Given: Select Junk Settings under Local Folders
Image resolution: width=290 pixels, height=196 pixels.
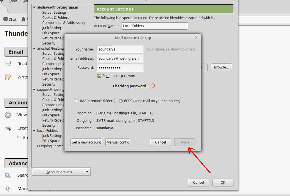Looking at the screenshot, I should [x=52, y=136].
